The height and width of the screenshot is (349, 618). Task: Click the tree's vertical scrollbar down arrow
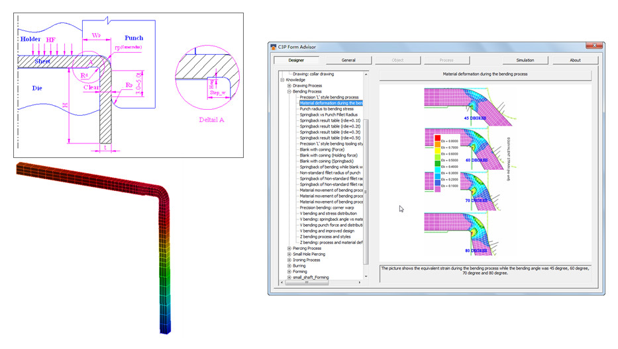click(x=366, y=277)
